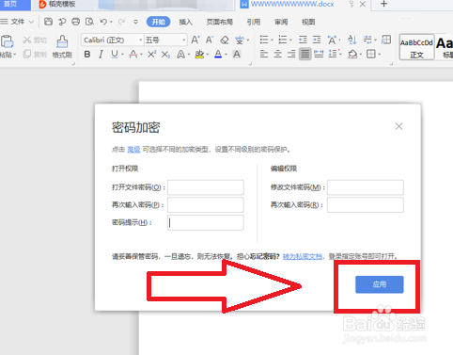The height and width of the screenshot is (355, 453).
Task: Increase paragraph indent icon
Action: [317, 40]
